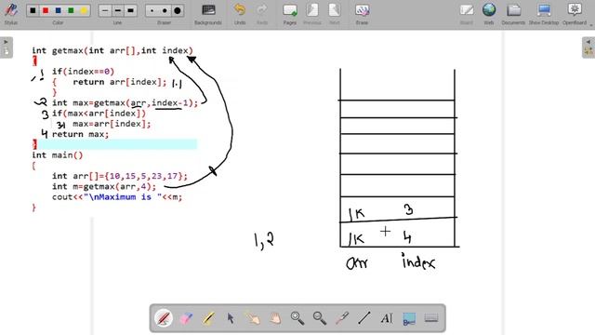The width and height of the screenshot is (595, 335).
Task: Open the Backgrounds chooser
Action: click(x=208, y=14)
